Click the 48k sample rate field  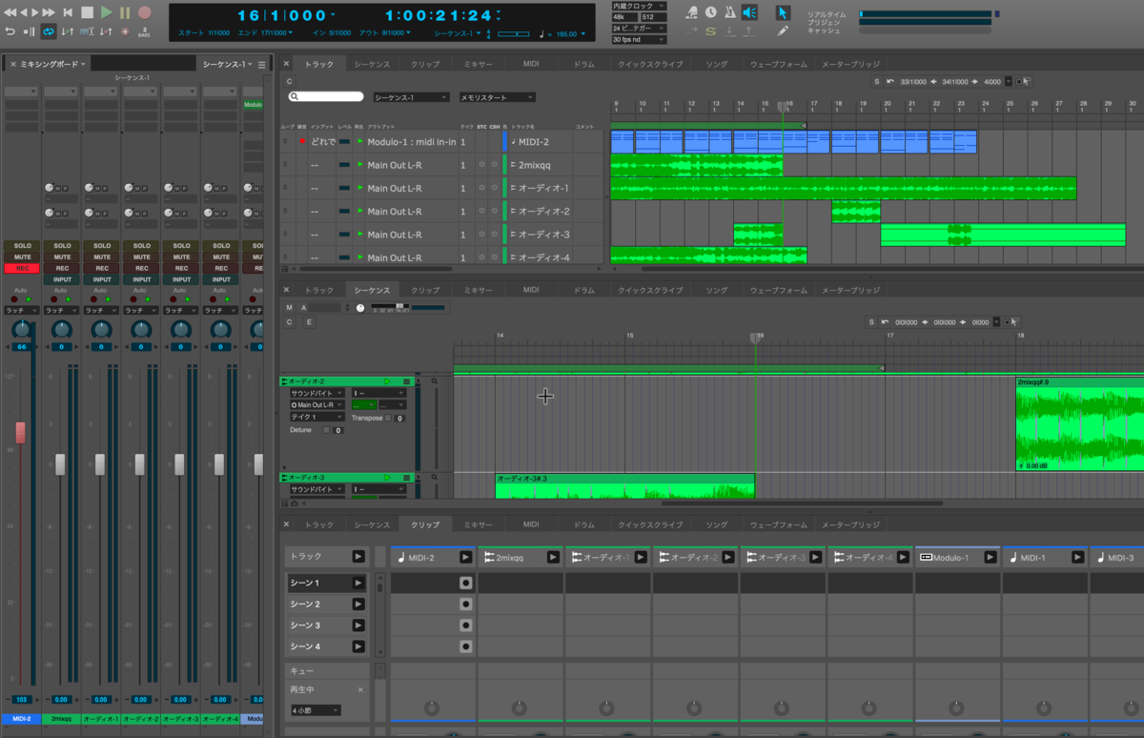point(624,17)
